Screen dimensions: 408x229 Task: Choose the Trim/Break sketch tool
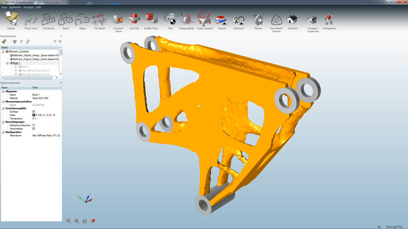99,20
